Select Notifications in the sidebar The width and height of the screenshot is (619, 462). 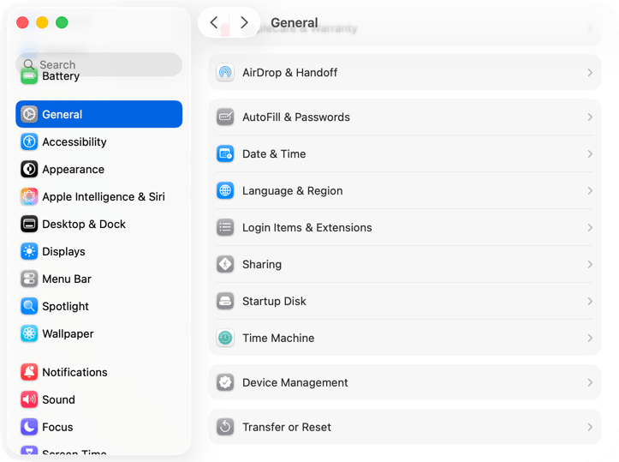click(98, 372)
